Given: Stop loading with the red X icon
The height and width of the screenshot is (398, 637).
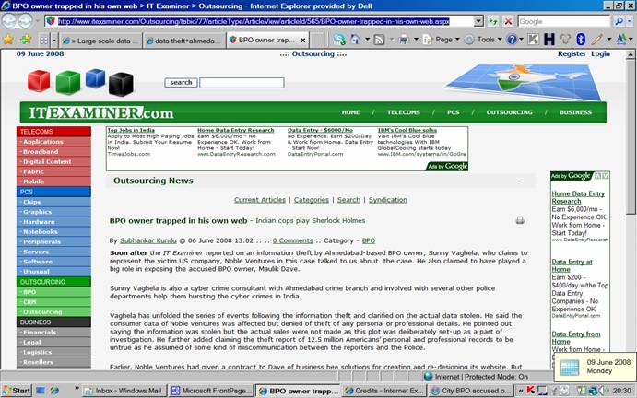Looking at the screenshot, I should [x=508, y=21].
